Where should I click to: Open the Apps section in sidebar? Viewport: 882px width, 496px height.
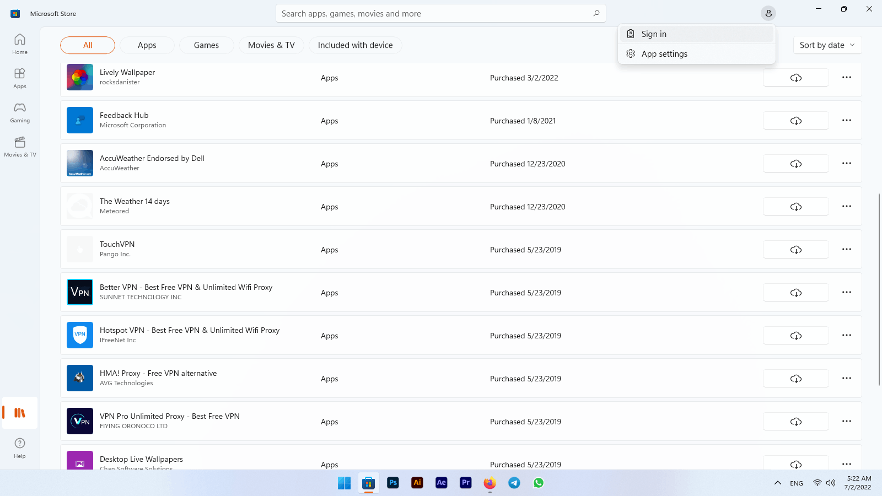tap(20, 78)
